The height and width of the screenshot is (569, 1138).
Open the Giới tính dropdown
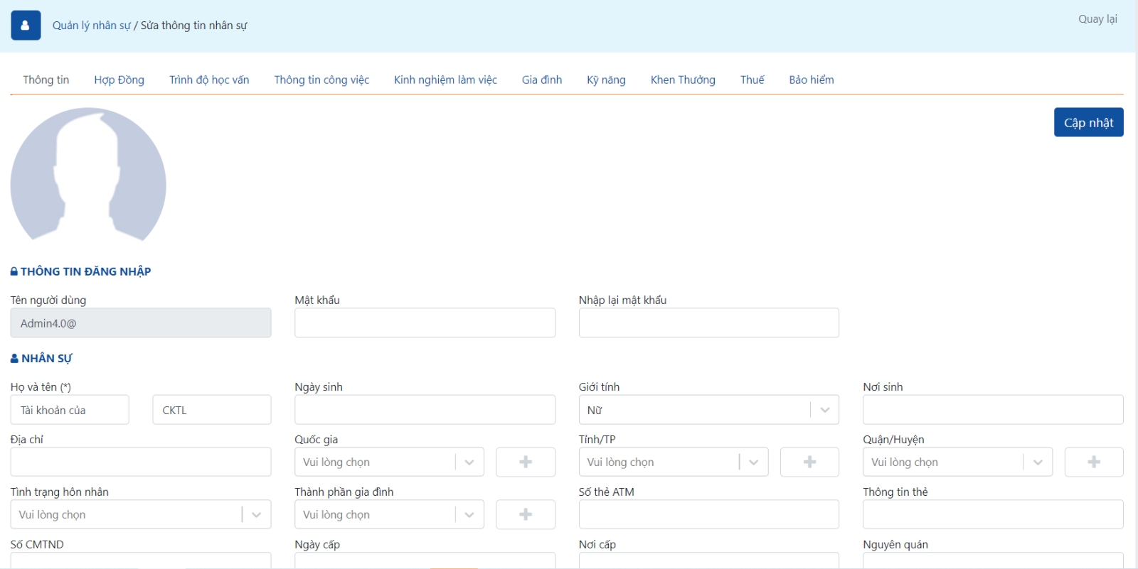[708, 410]
